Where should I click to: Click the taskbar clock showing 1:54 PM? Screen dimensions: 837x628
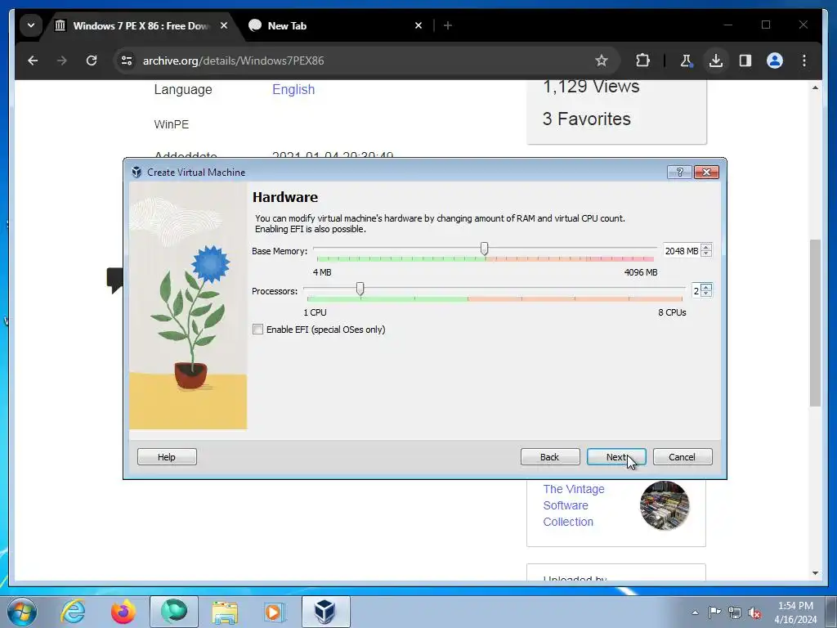795,612
